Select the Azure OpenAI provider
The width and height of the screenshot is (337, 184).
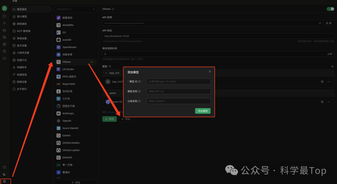[x=76, y=128]
